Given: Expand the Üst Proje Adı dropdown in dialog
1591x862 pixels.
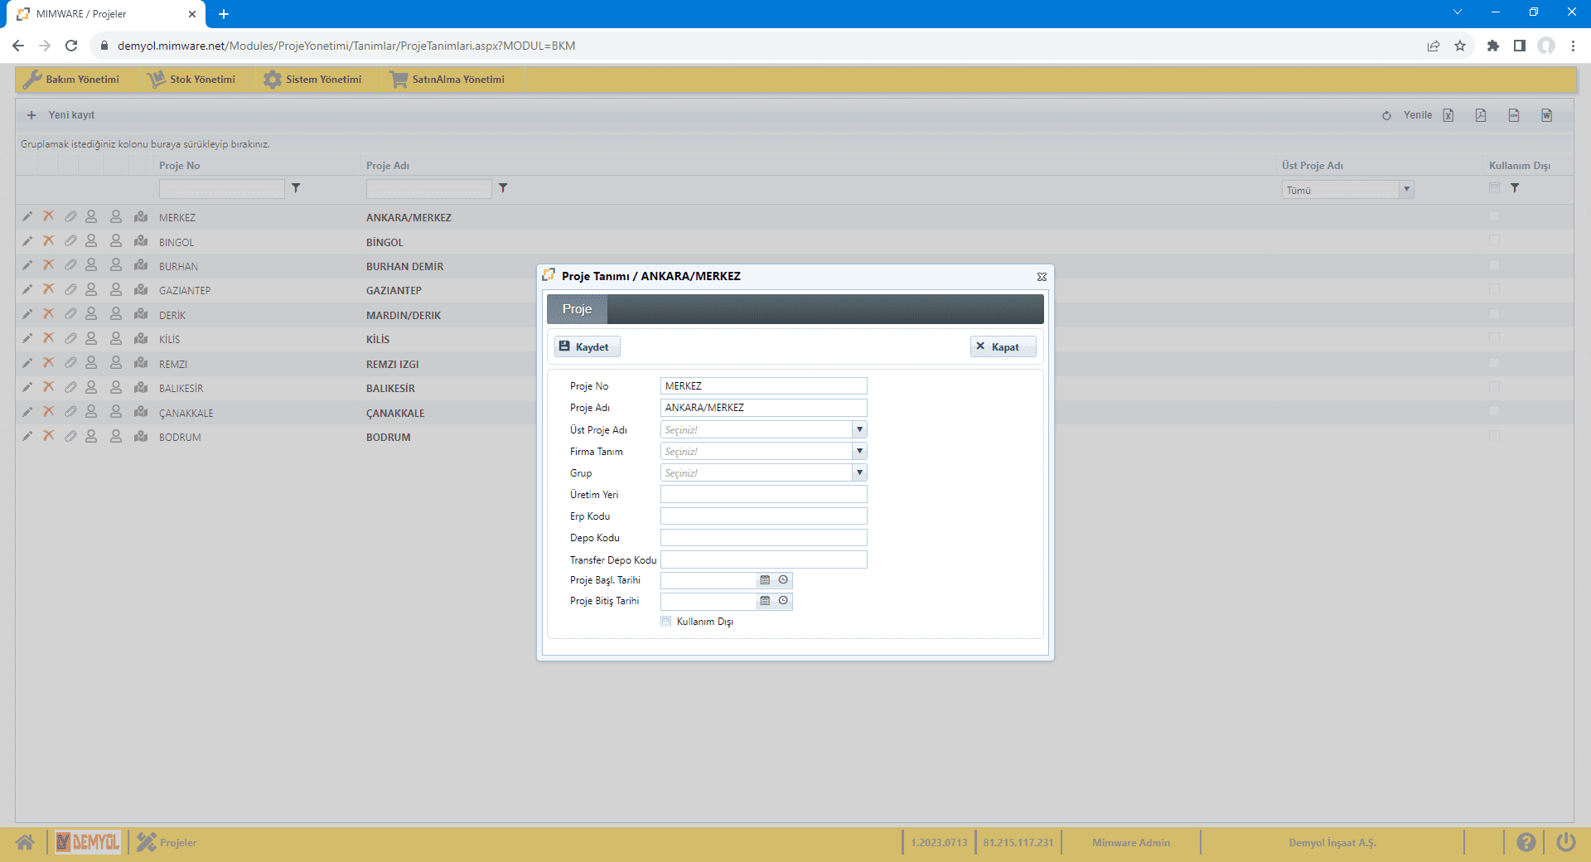Looking at the screenshot, I should pyautogui.click(x=859, y=429).
